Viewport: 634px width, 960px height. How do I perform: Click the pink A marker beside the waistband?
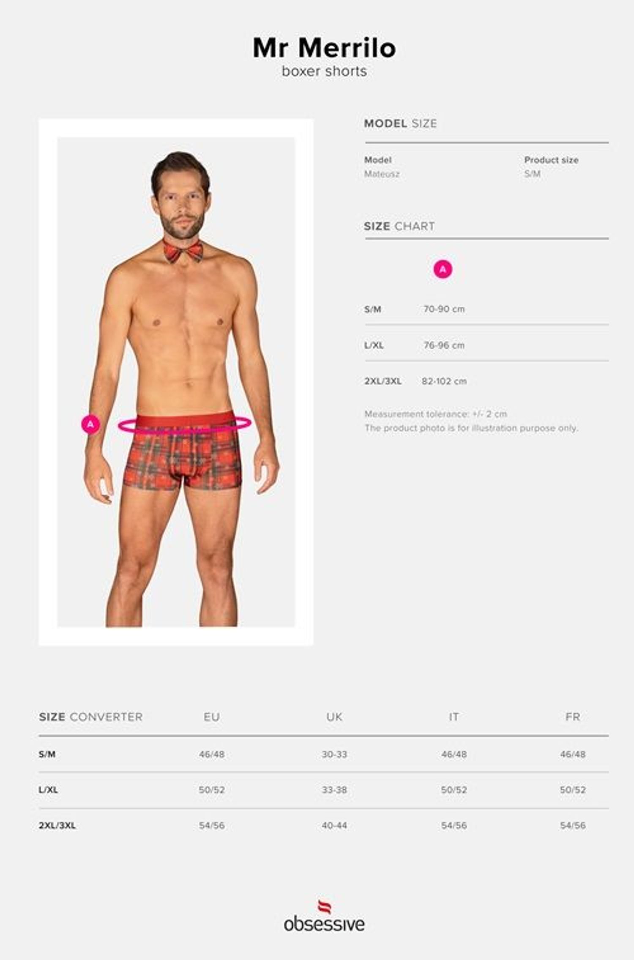pos(91,424)
